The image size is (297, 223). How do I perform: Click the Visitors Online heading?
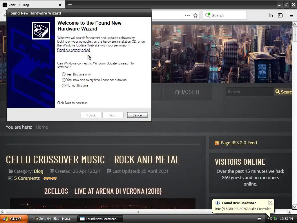coord(240,162)
